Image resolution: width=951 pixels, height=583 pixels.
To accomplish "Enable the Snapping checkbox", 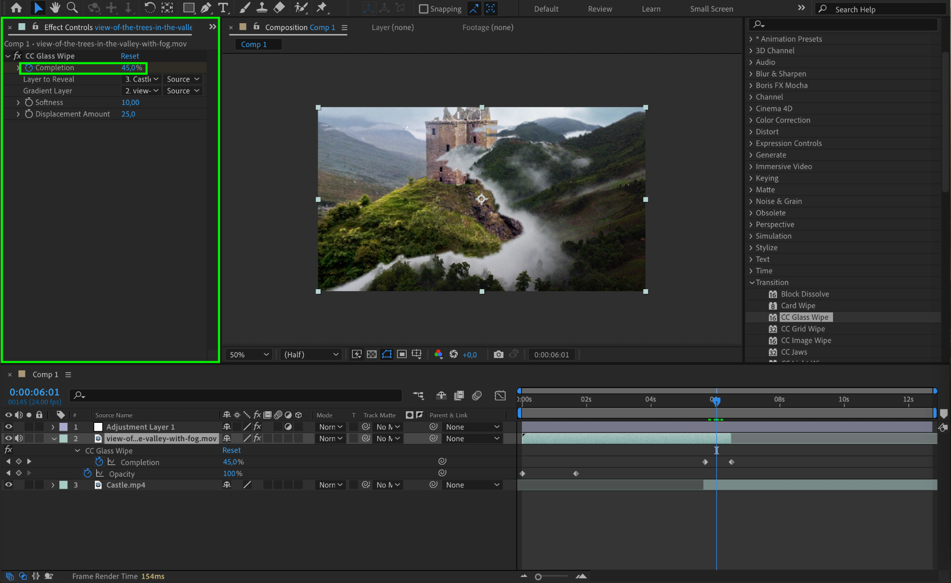I will [423, 9].
